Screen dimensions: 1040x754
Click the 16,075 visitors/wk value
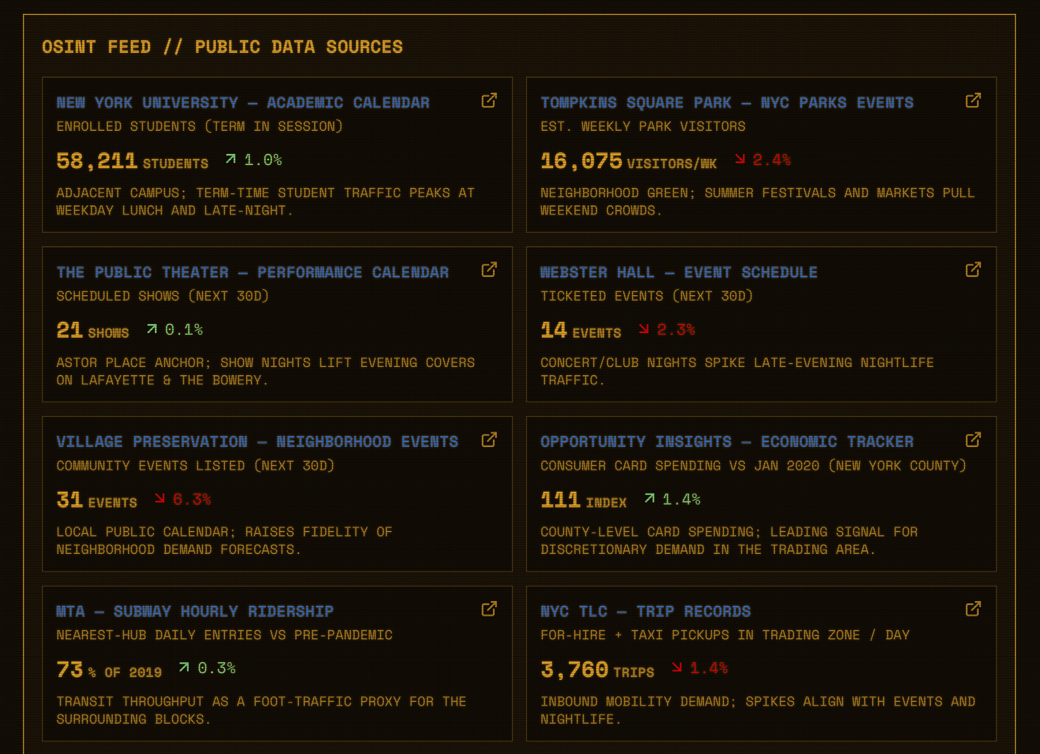point(628,161)
